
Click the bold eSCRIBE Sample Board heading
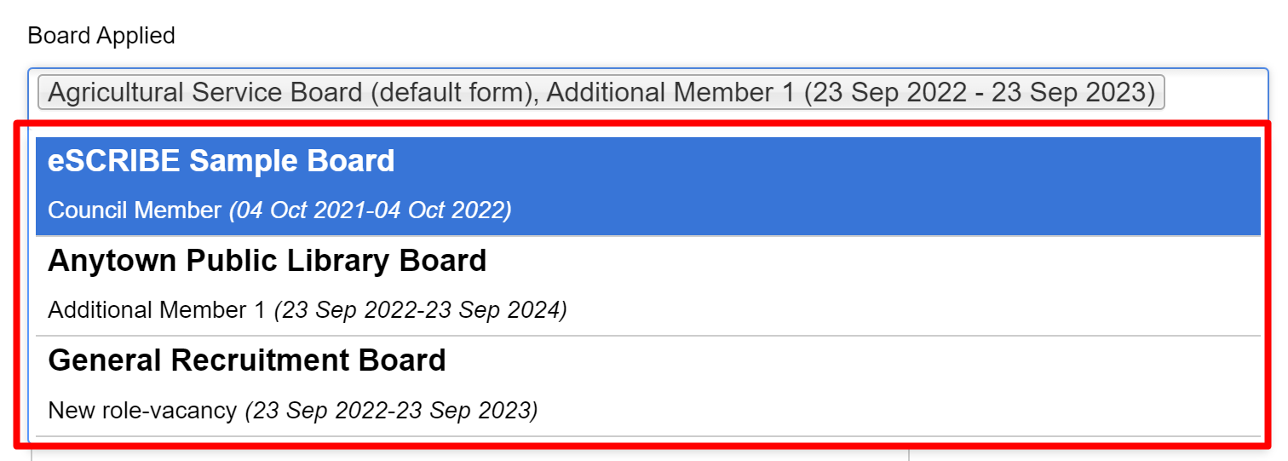pos(221,161)
